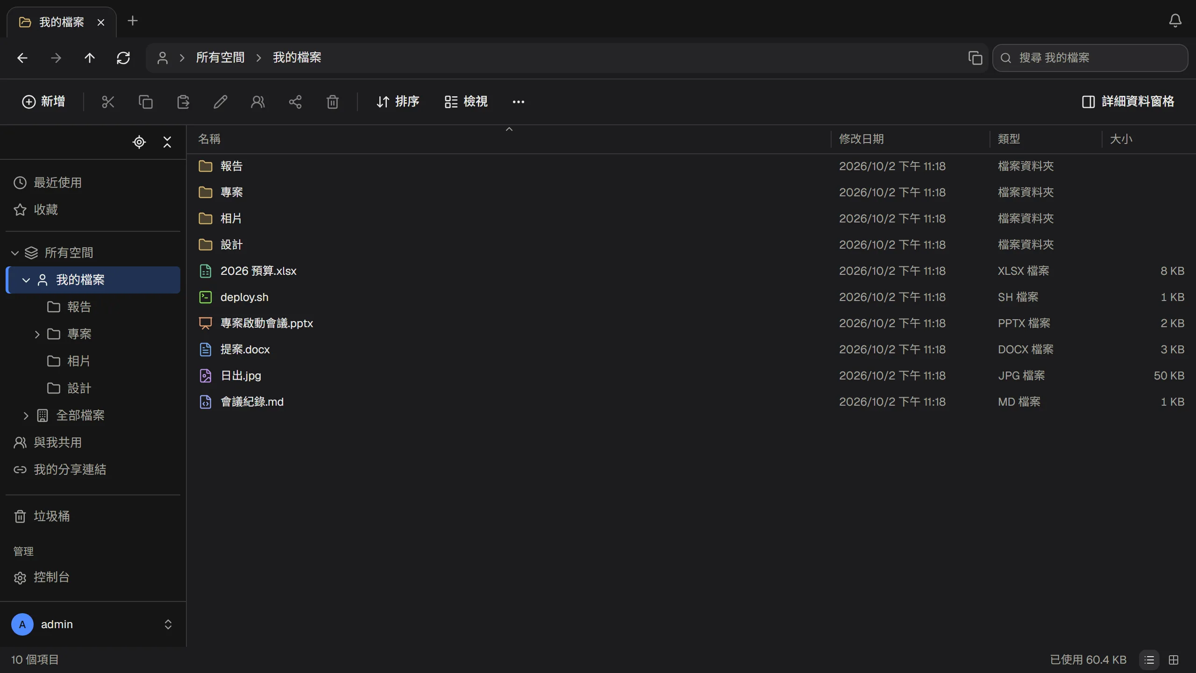Select the 會議紀錄.md file
The width and height of the screenshot is (1196, 673).
pos(691,402)
